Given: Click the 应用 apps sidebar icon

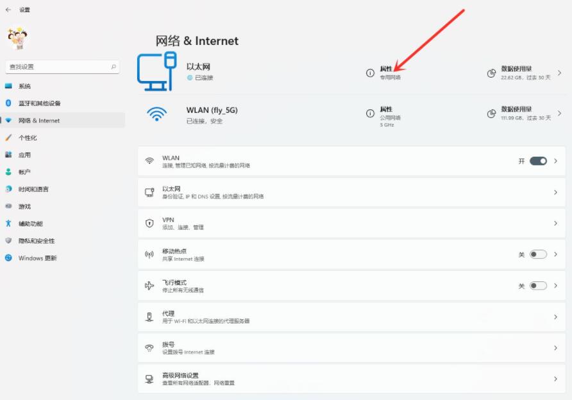Looking at the screenshot, I should 8,155.
